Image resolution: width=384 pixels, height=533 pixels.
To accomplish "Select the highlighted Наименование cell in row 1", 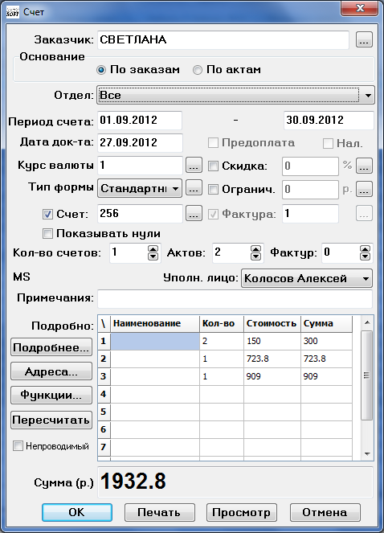I will point(155,341).
